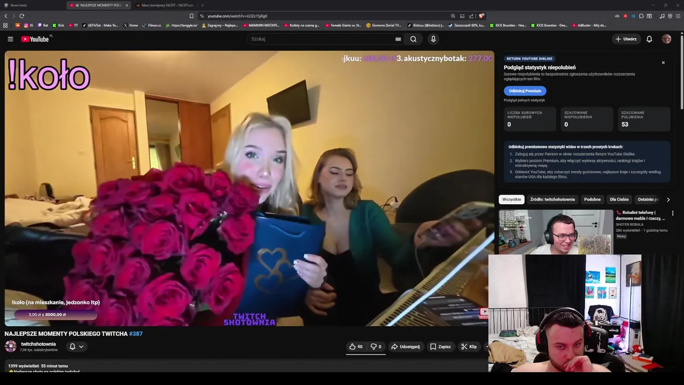The image size is (684, 385).
Task: Open the SHOTER ROBALA channel link
Action: pos(629,225)
